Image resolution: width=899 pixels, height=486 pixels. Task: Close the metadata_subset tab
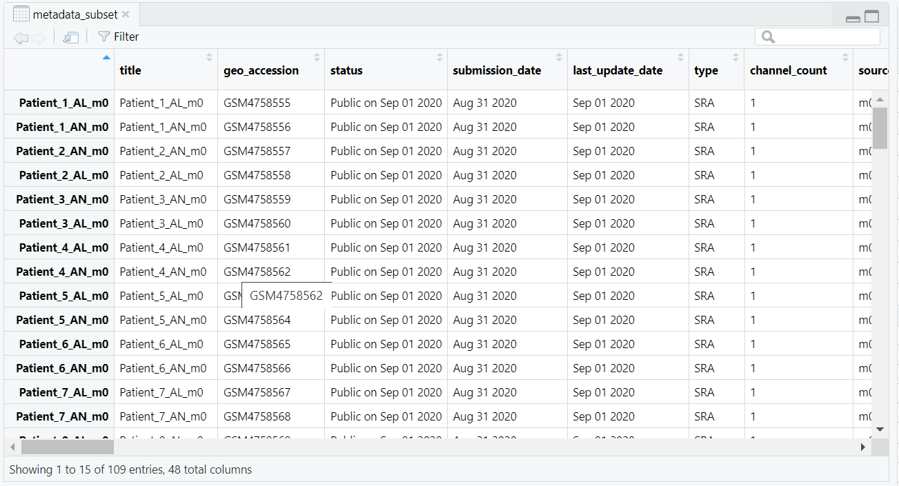click(x=125, y=14)
